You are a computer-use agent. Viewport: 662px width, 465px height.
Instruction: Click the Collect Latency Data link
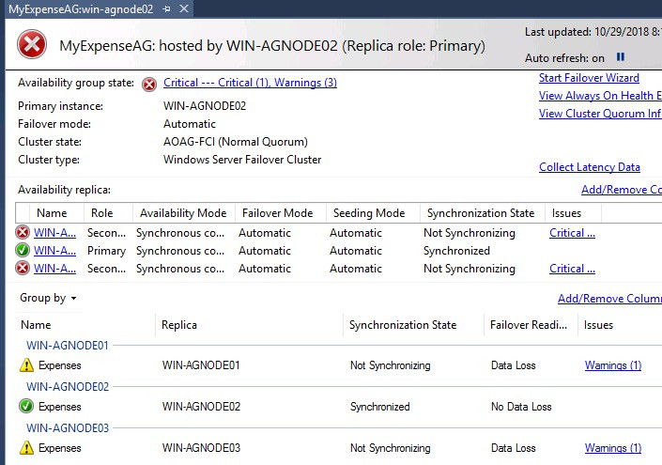pos(590,167)
